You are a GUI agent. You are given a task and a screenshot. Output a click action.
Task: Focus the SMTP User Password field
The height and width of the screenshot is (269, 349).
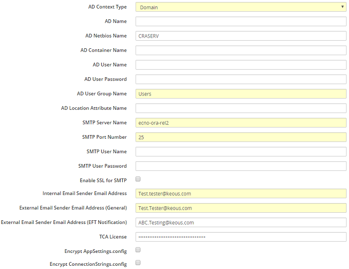tap(241, 166)
